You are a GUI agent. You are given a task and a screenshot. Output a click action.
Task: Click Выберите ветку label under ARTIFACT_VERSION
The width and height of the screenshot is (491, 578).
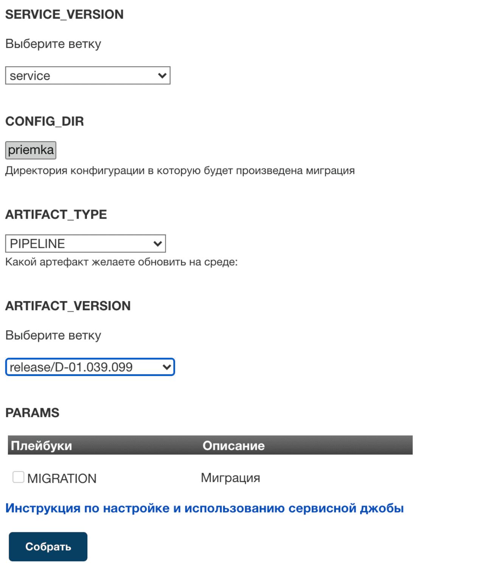pos(53,336)
